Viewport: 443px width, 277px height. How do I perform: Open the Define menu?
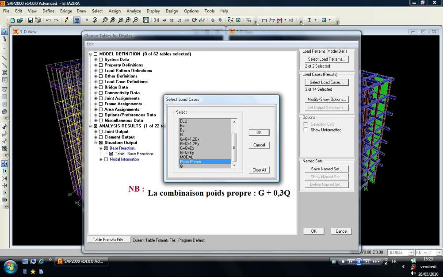[x=48, y=11]
